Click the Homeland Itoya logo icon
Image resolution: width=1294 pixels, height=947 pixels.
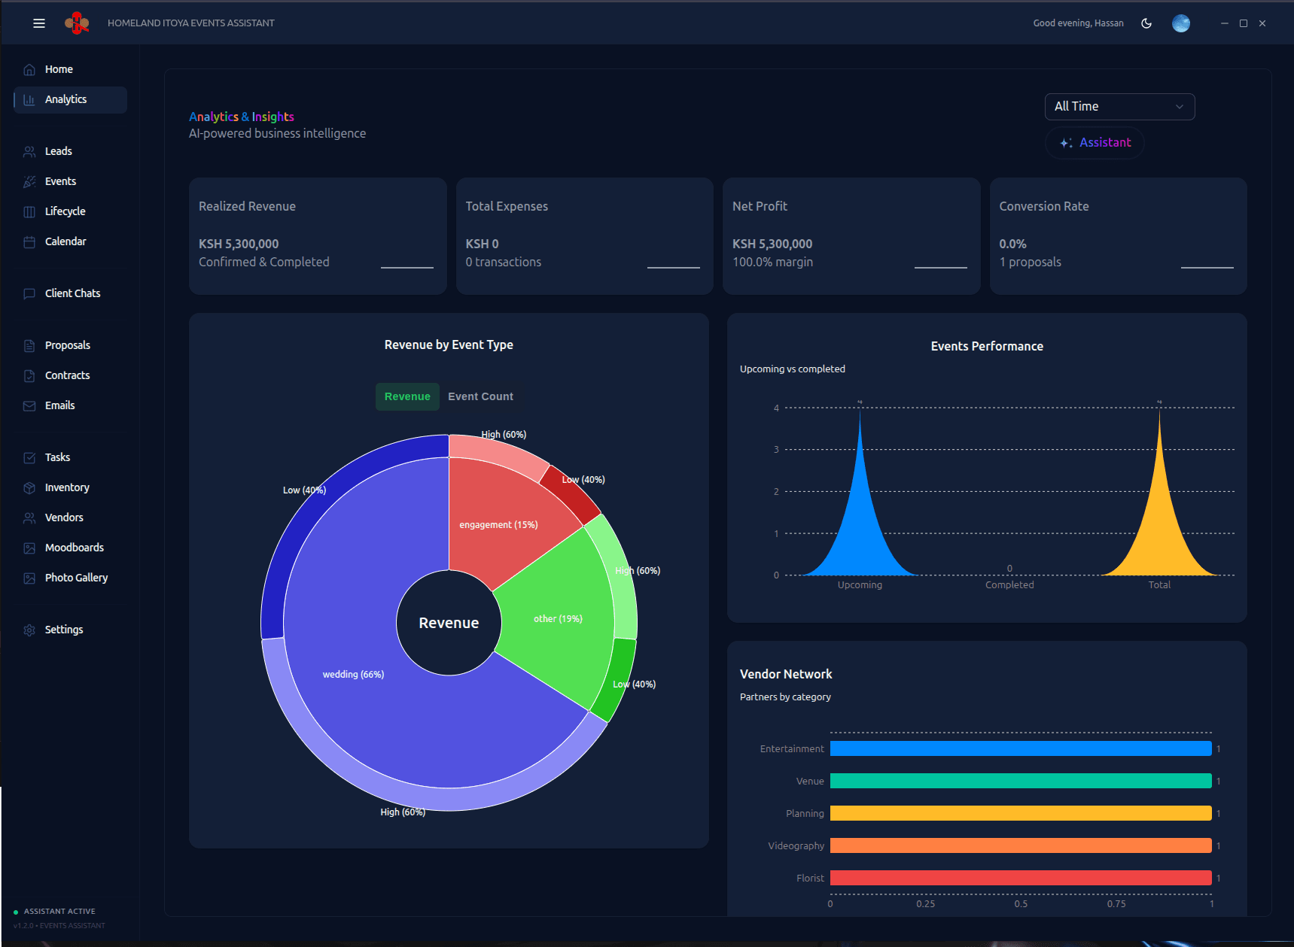coord(77,23)
